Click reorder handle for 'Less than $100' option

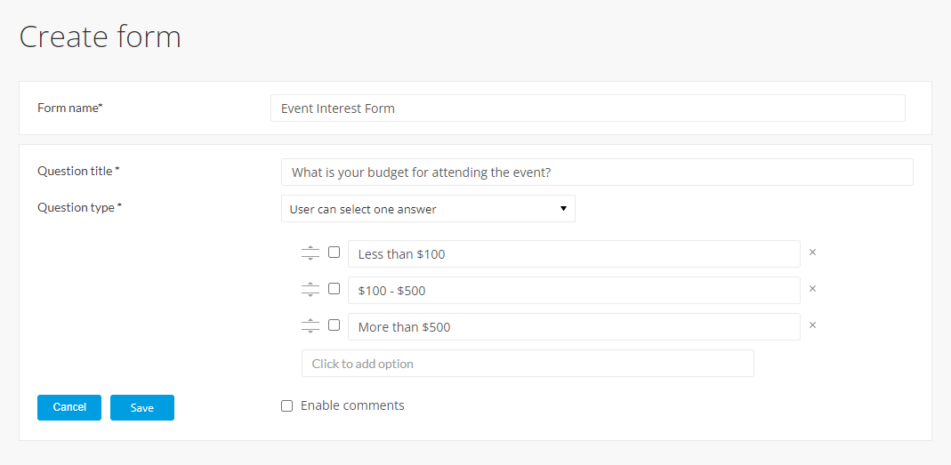point(310,253)
